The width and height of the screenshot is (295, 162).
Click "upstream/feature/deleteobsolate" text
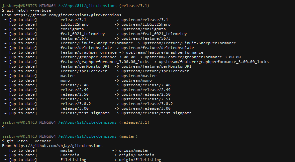158,48
